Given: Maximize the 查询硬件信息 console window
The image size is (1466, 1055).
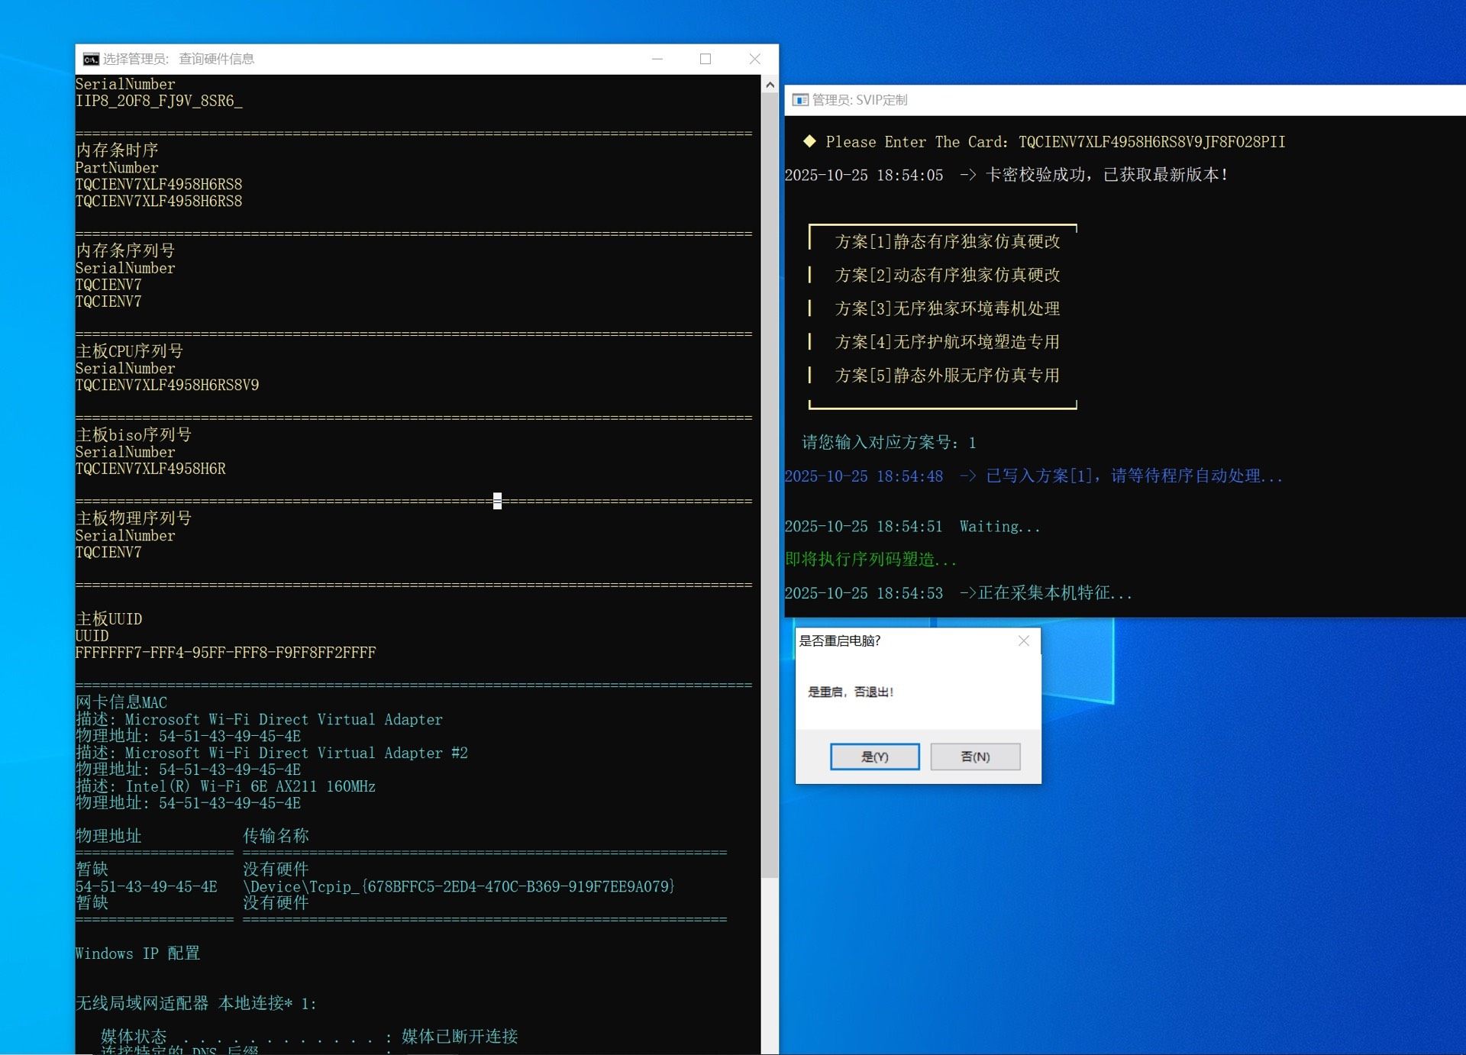Looking at the screenshot, I should pyautogui.click(x=706, y=59).
